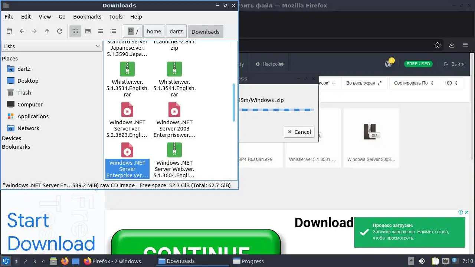The height and width of the screenshot is (267, 475).
Task: Select highlighted Windows .NET Server Enterprise image
Action: (x=127, y=150)
